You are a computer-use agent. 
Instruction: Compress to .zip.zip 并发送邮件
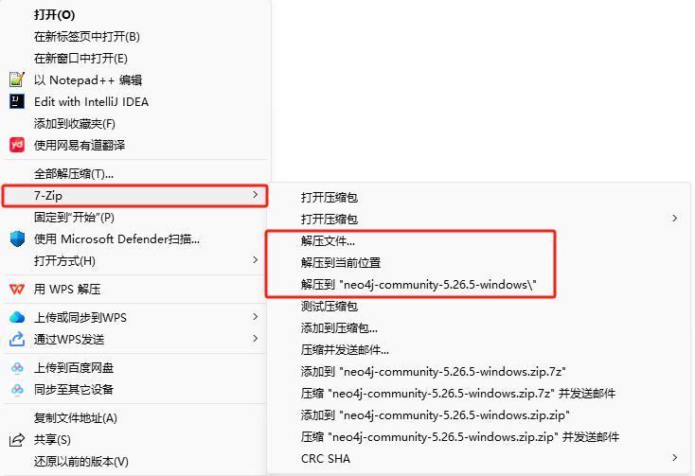pyautogui.click(x=460, y=436)
